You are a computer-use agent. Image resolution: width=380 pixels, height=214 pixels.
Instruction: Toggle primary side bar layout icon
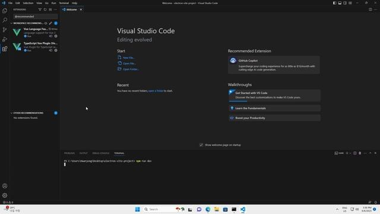tap(334, 3)
